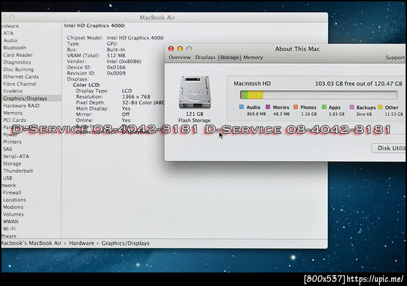Click the Disk Utility button
This screenshot has width=407, height=286.
click(389, 148)
